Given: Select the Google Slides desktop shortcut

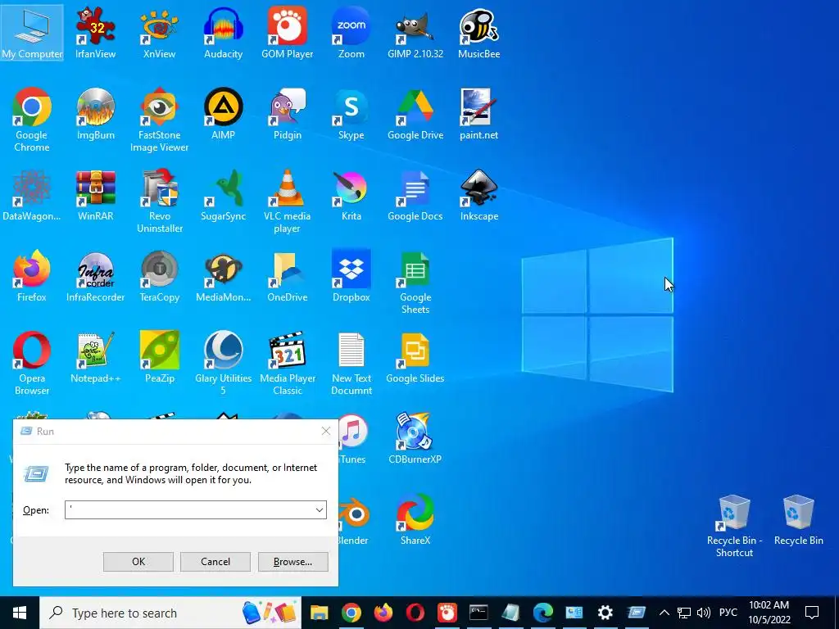Looking at the screenshot, I should coord(415,357).
